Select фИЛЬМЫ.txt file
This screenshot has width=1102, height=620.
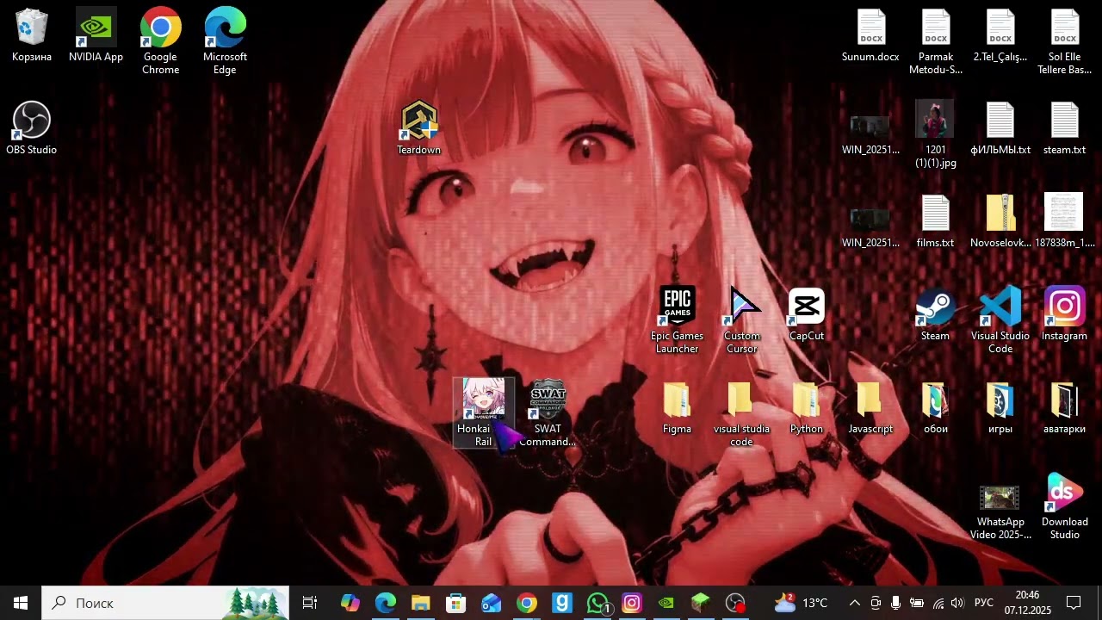coord(1000,128)
